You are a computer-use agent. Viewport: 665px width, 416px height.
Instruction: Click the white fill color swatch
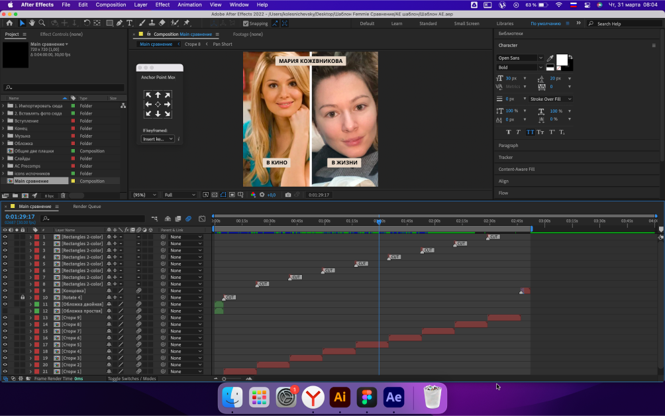[561, 60]
